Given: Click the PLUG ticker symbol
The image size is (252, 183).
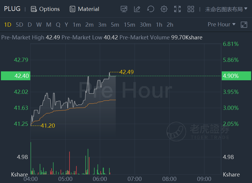Looking at the screenshot, I should pos(12,9).
